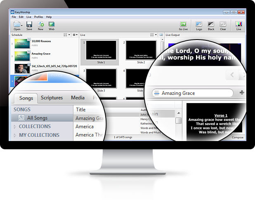255x200 pixels.
Task: Click the plus add icon beside search
Action: pyautogui.click(x=242, y=93)
